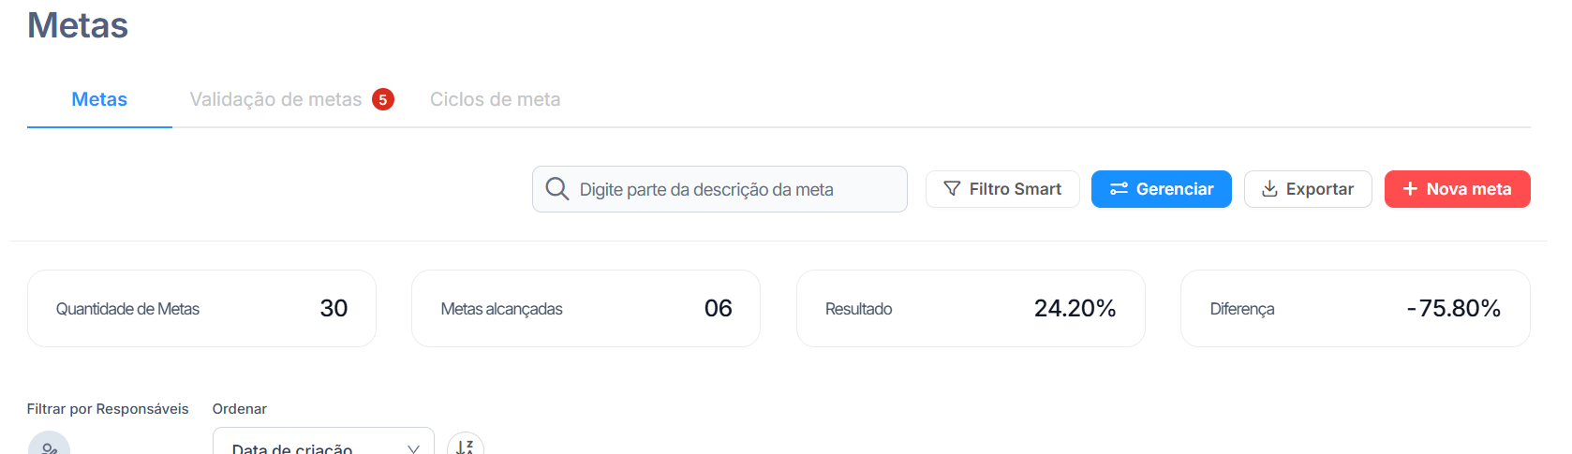Click the Filtrar por Responsáveis label
1572x454 pixels.
[x=108, y=409]
